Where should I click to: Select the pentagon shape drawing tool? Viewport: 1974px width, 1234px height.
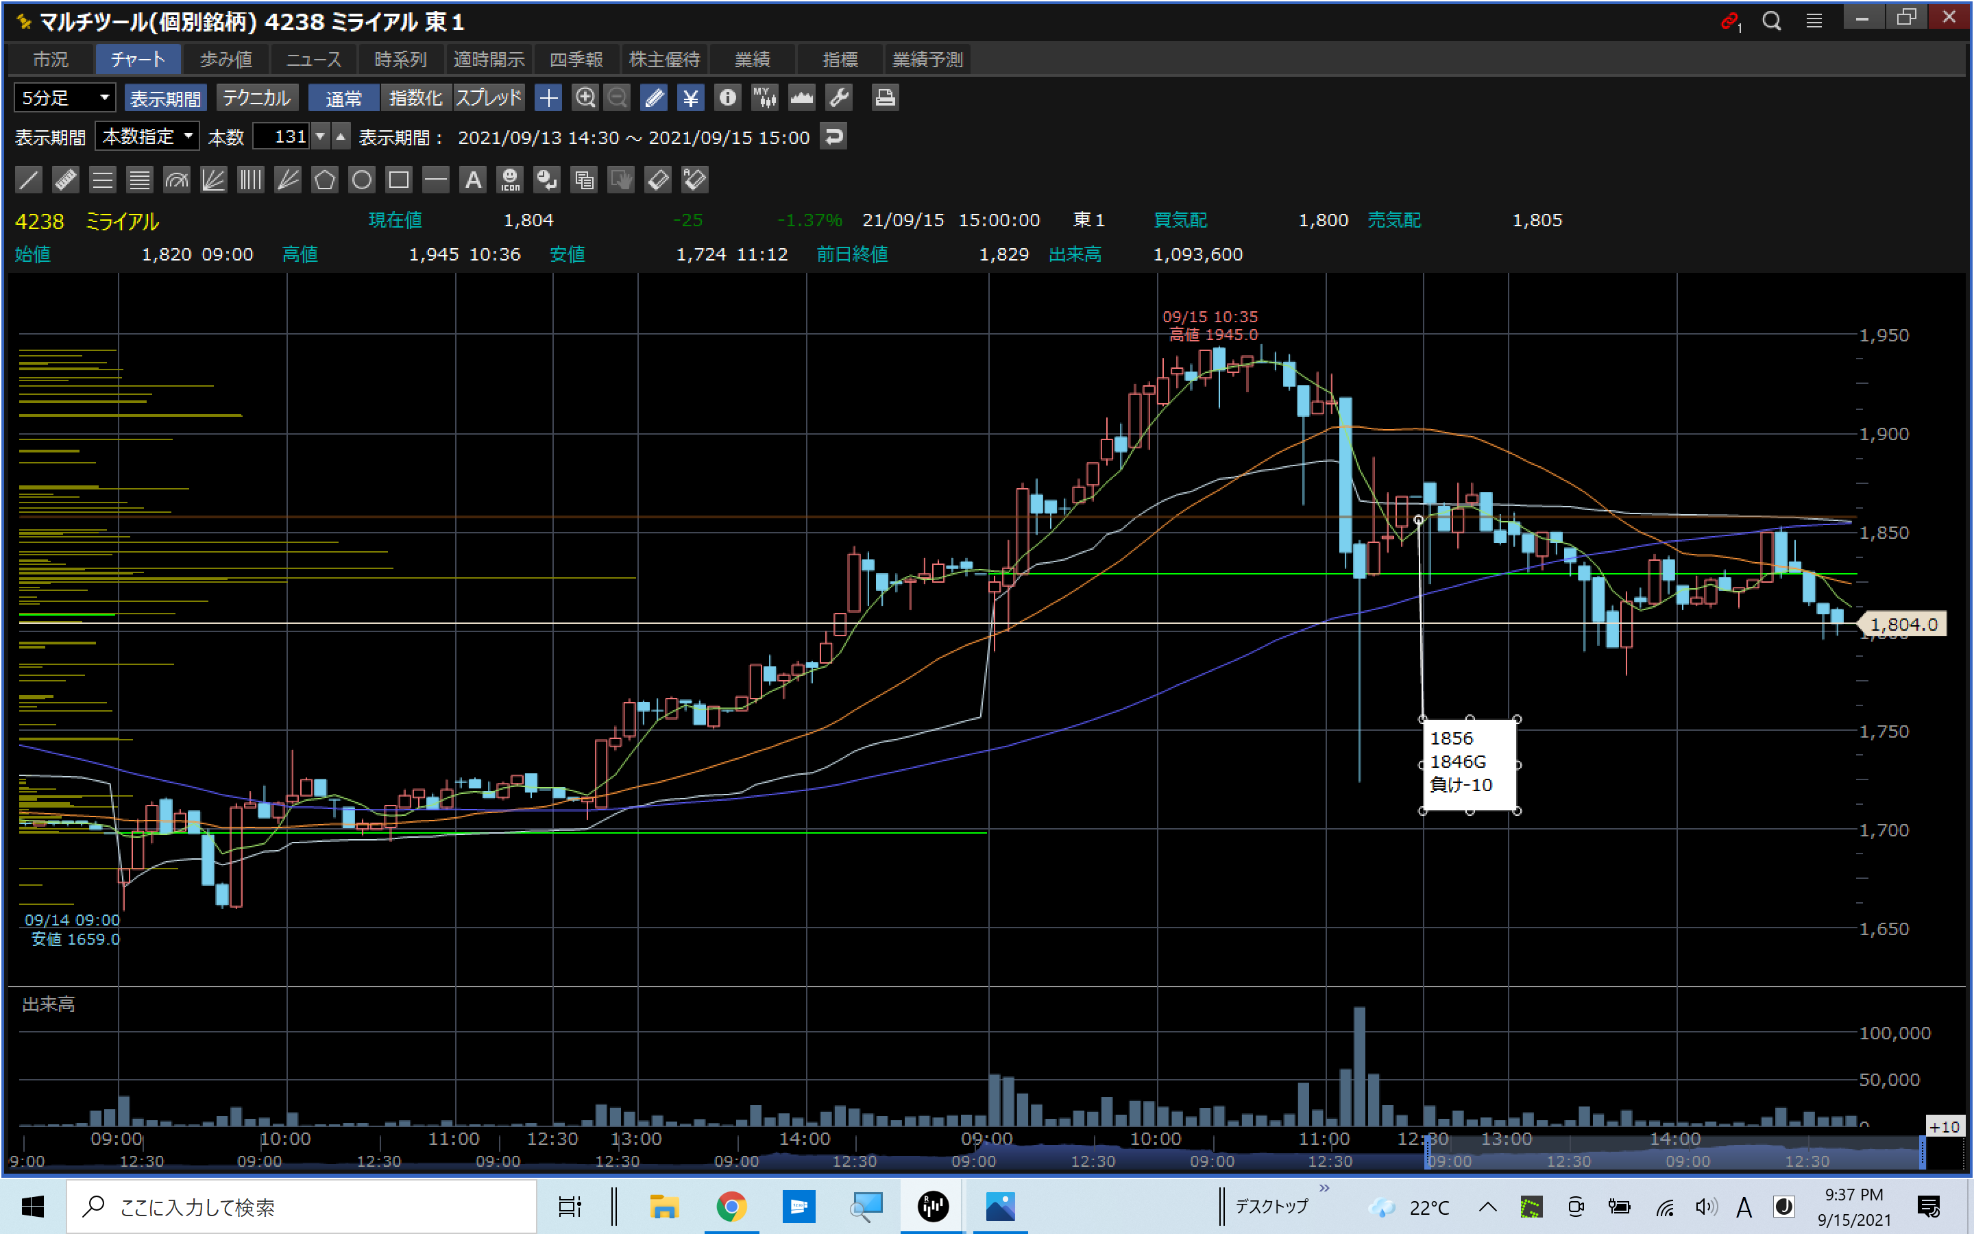coord(325,180)
